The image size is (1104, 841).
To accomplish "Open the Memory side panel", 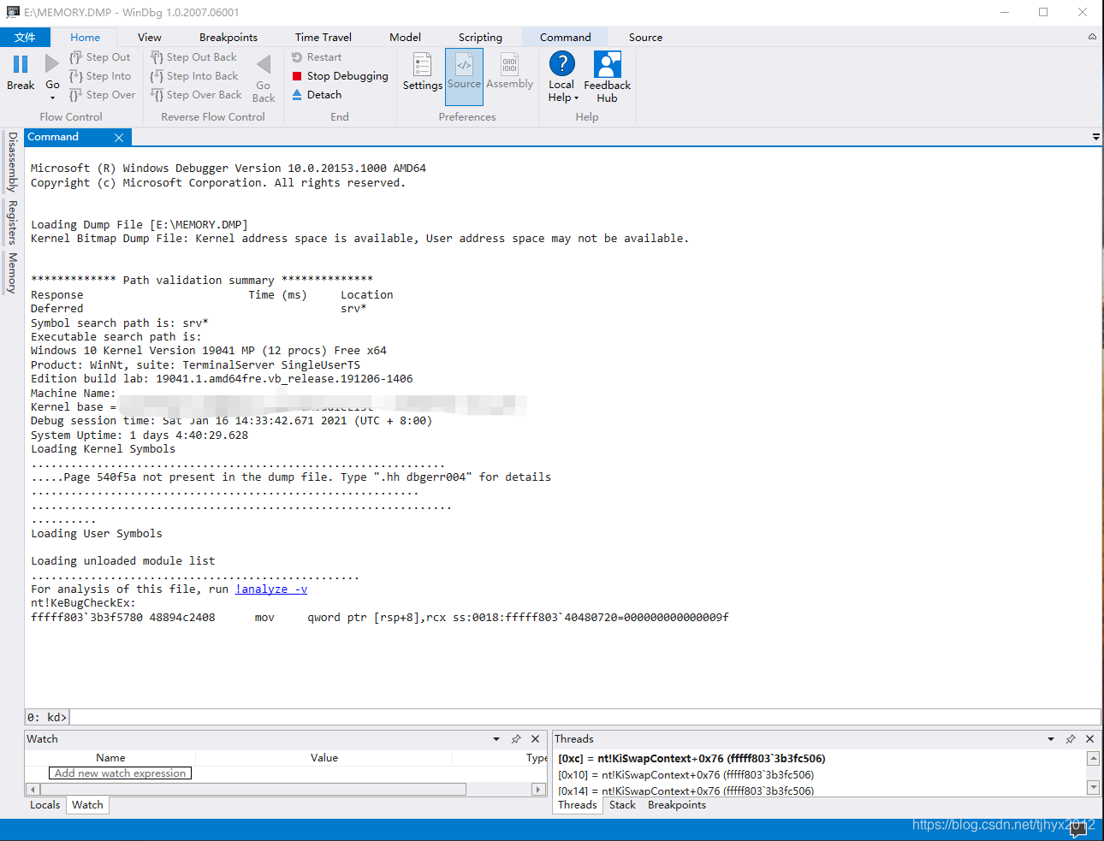I will click(12, 273).
